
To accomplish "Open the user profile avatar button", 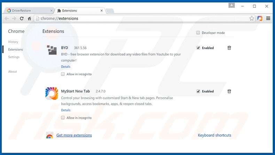I will pyautogui.click(x=231, y=5).
